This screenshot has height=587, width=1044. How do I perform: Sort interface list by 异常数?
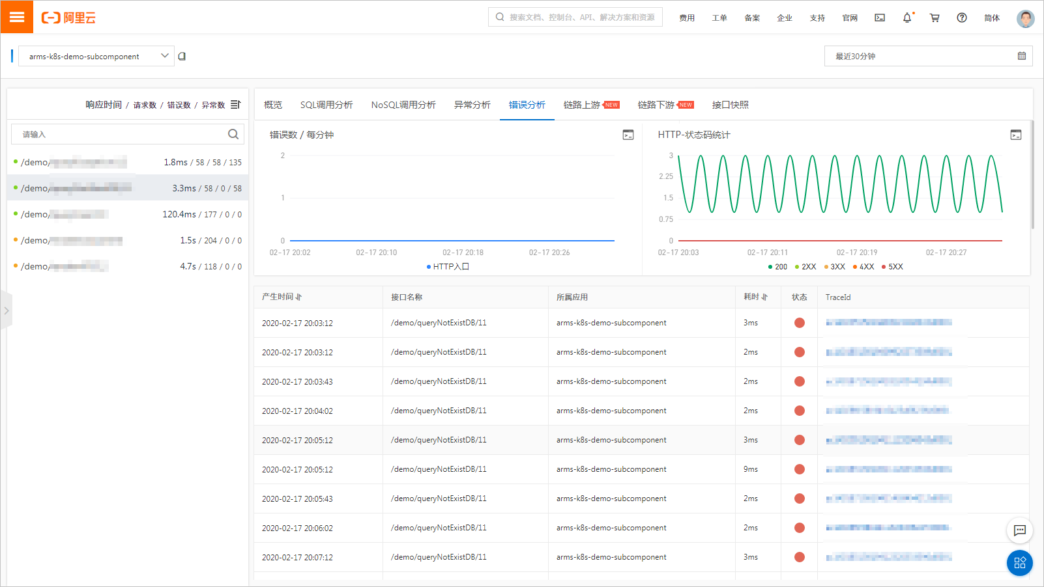point(213,105)
